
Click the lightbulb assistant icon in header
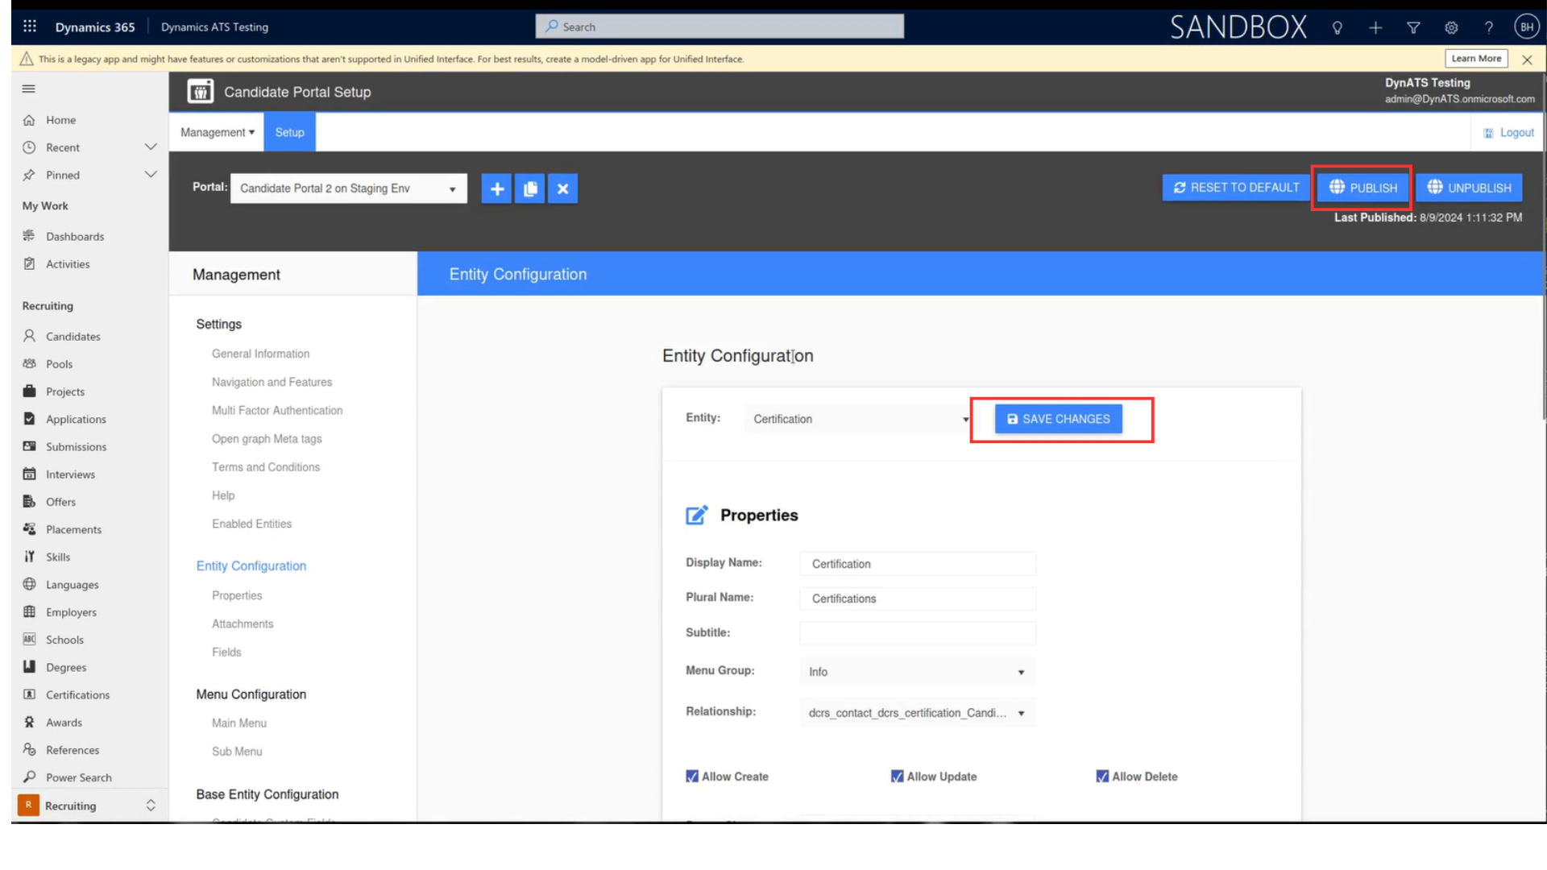point(1338,27)
